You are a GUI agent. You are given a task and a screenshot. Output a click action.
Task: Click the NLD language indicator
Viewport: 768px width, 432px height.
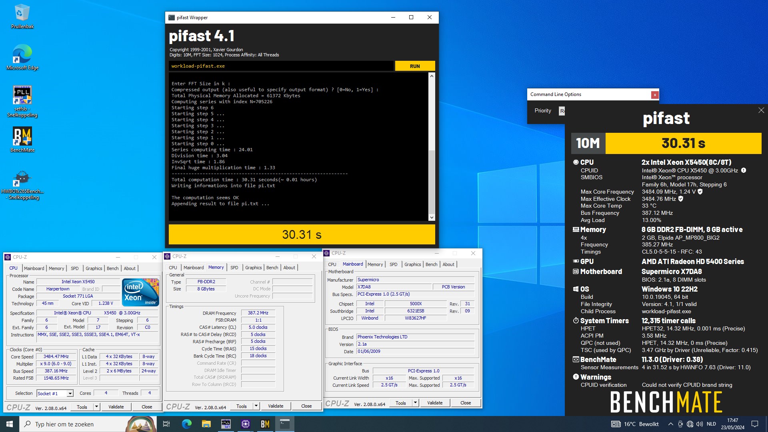click(x=711, y=424)
